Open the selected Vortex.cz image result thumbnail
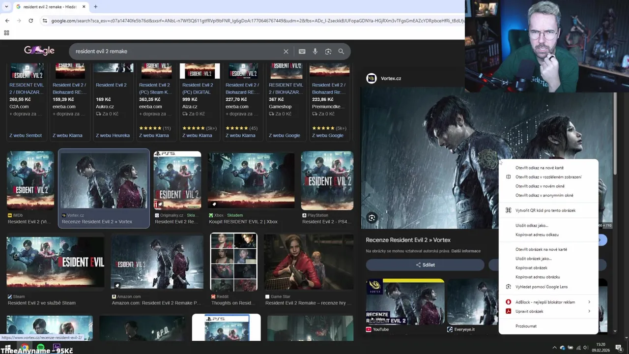The image size is (629, 354). coord(104,180)
